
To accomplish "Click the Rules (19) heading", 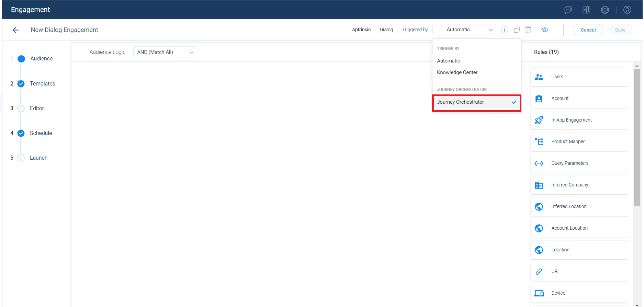I will (546, 52).
